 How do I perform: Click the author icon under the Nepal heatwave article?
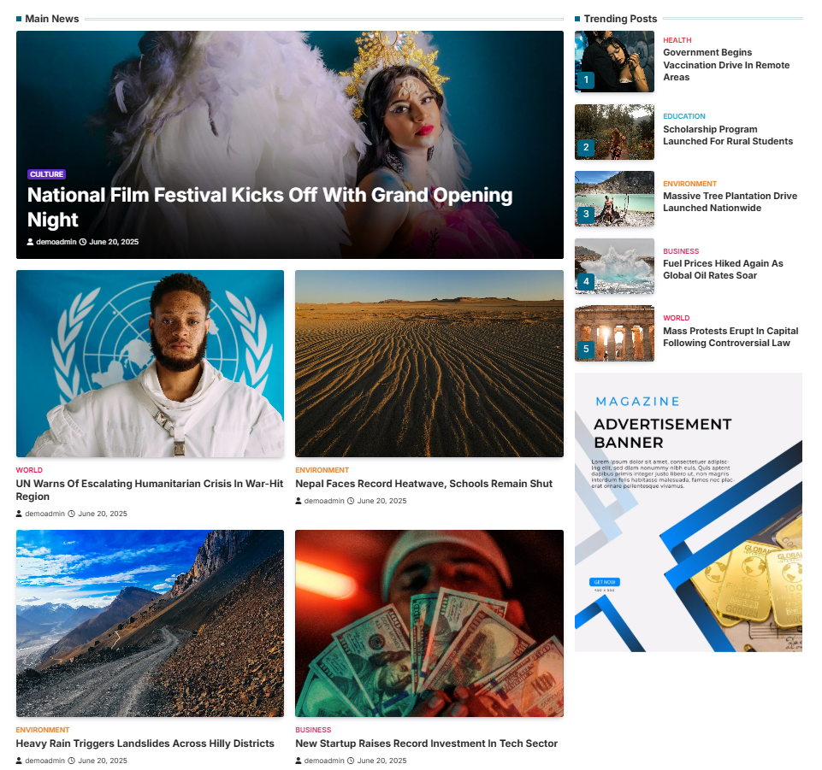tap(299, 502)
